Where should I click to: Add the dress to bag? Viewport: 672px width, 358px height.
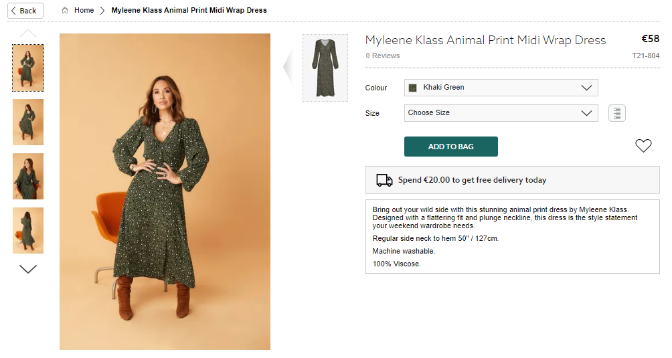[x=450, y=147]
